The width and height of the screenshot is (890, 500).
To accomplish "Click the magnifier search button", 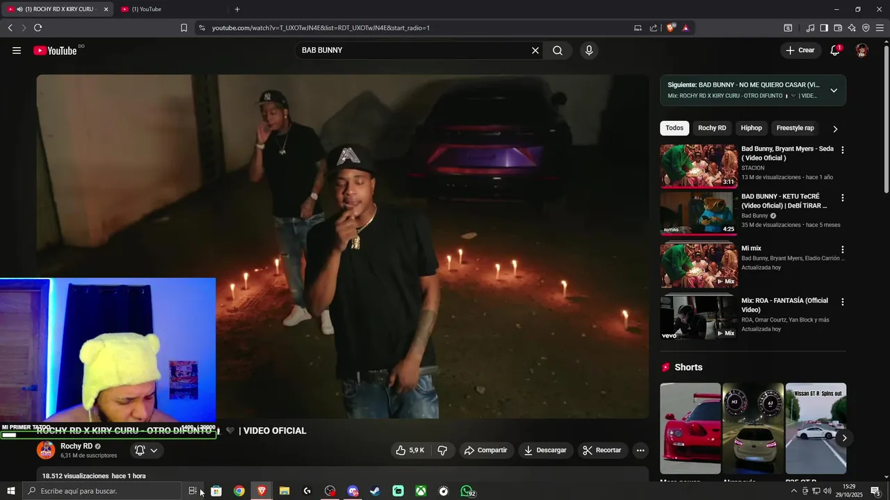I will pos(558,51).
